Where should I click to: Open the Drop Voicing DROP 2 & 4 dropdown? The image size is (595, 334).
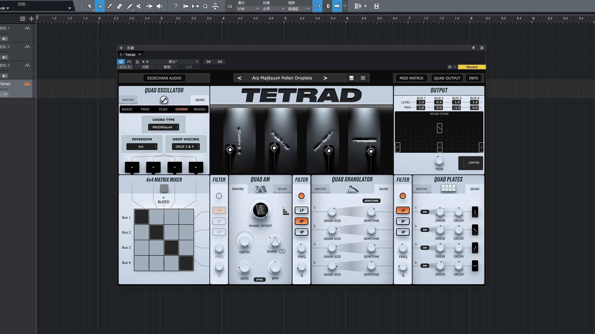point(185,147)
